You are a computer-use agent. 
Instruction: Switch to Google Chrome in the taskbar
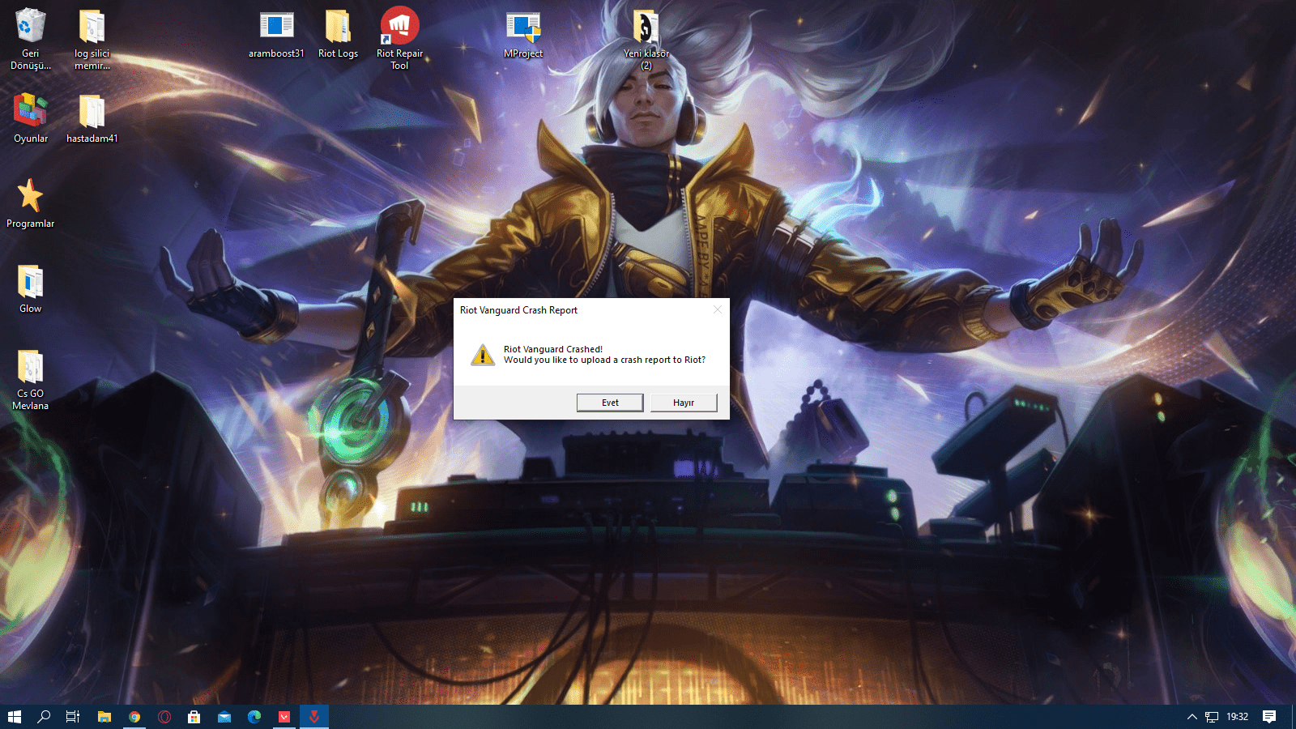pyautogui.click(x=134, y=717)
